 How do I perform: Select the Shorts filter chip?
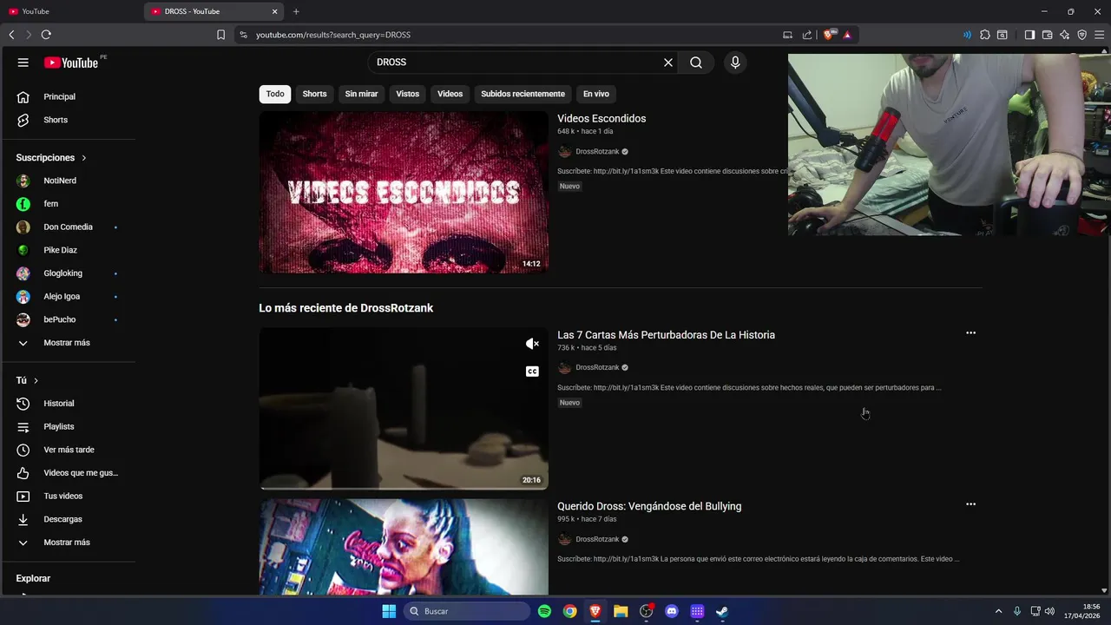point(314,94)
